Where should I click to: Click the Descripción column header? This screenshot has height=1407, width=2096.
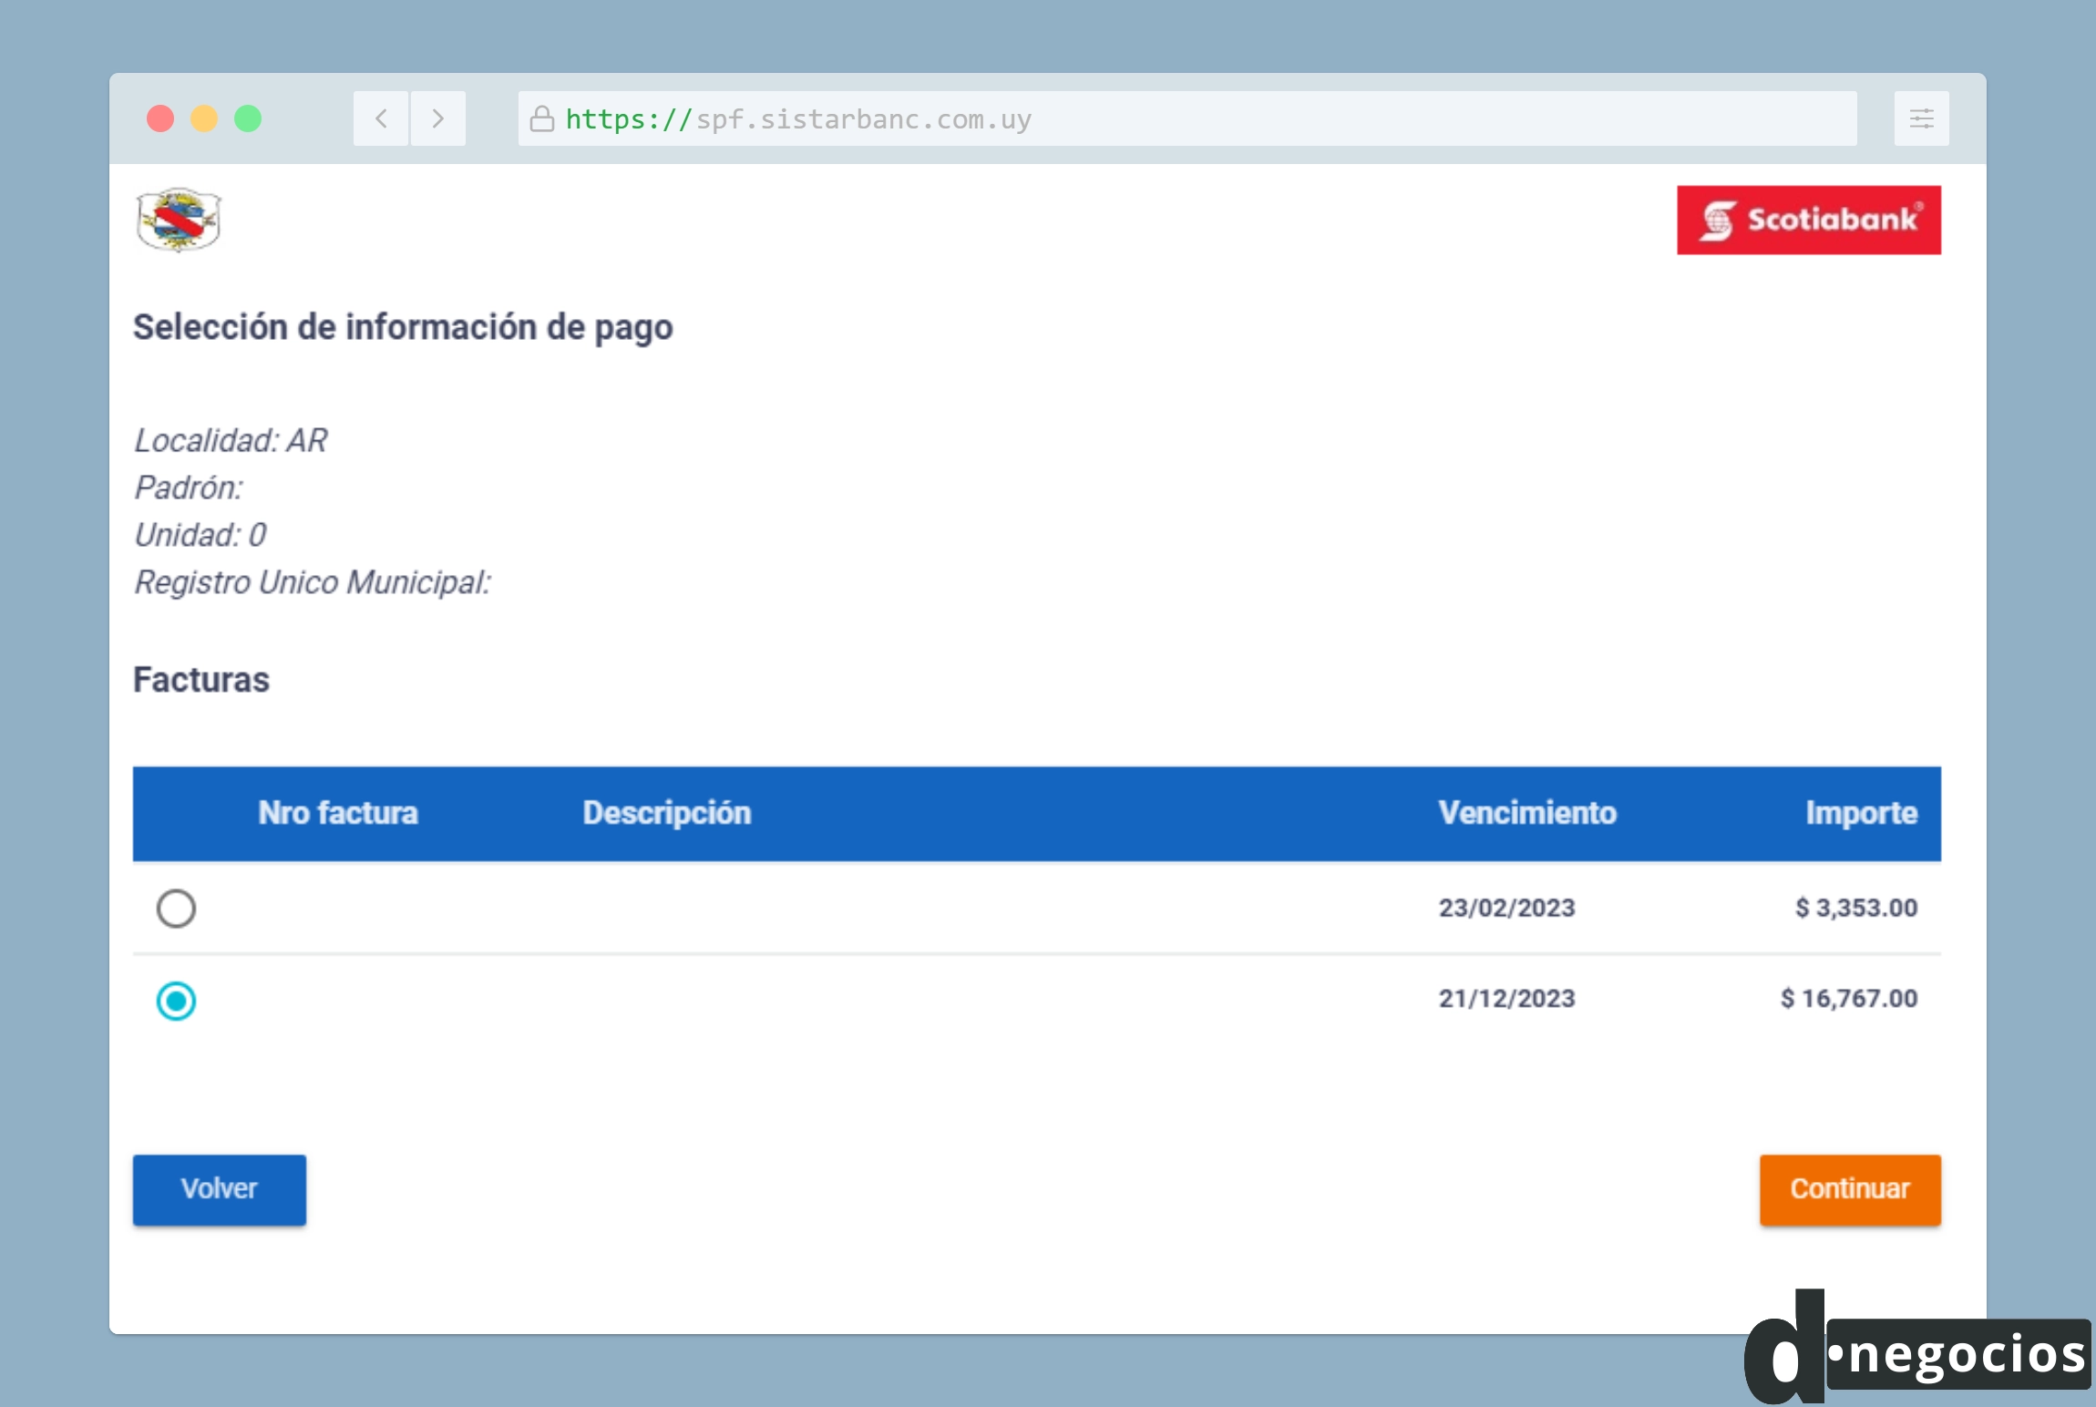pos(667,813)
